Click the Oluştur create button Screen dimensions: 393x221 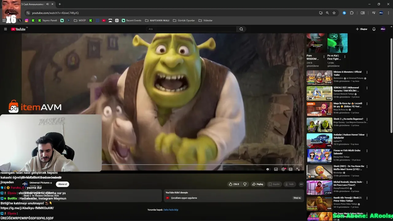point(362,29)
